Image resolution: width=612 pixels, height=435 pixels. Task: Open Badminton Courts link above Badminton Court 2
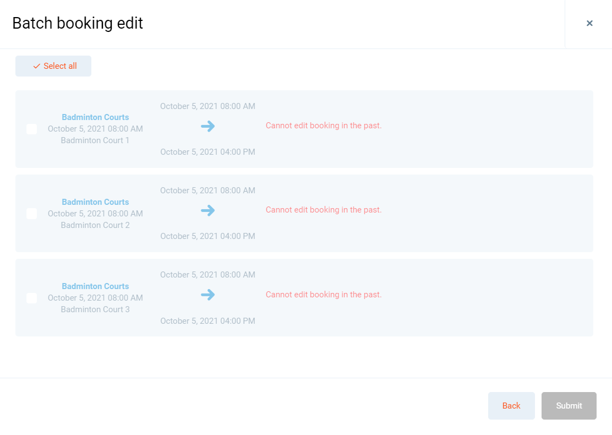coord(95,202)
